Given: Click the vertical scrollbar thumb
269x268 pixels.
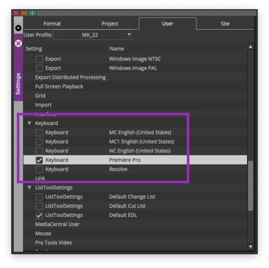Looking at the screenshot, I should pyautogui.click(x=251, y=186).
